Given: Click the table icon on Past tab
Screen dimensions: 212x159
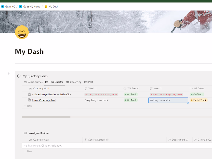Looking at the screenshot, I should click(x=86, y=82).
